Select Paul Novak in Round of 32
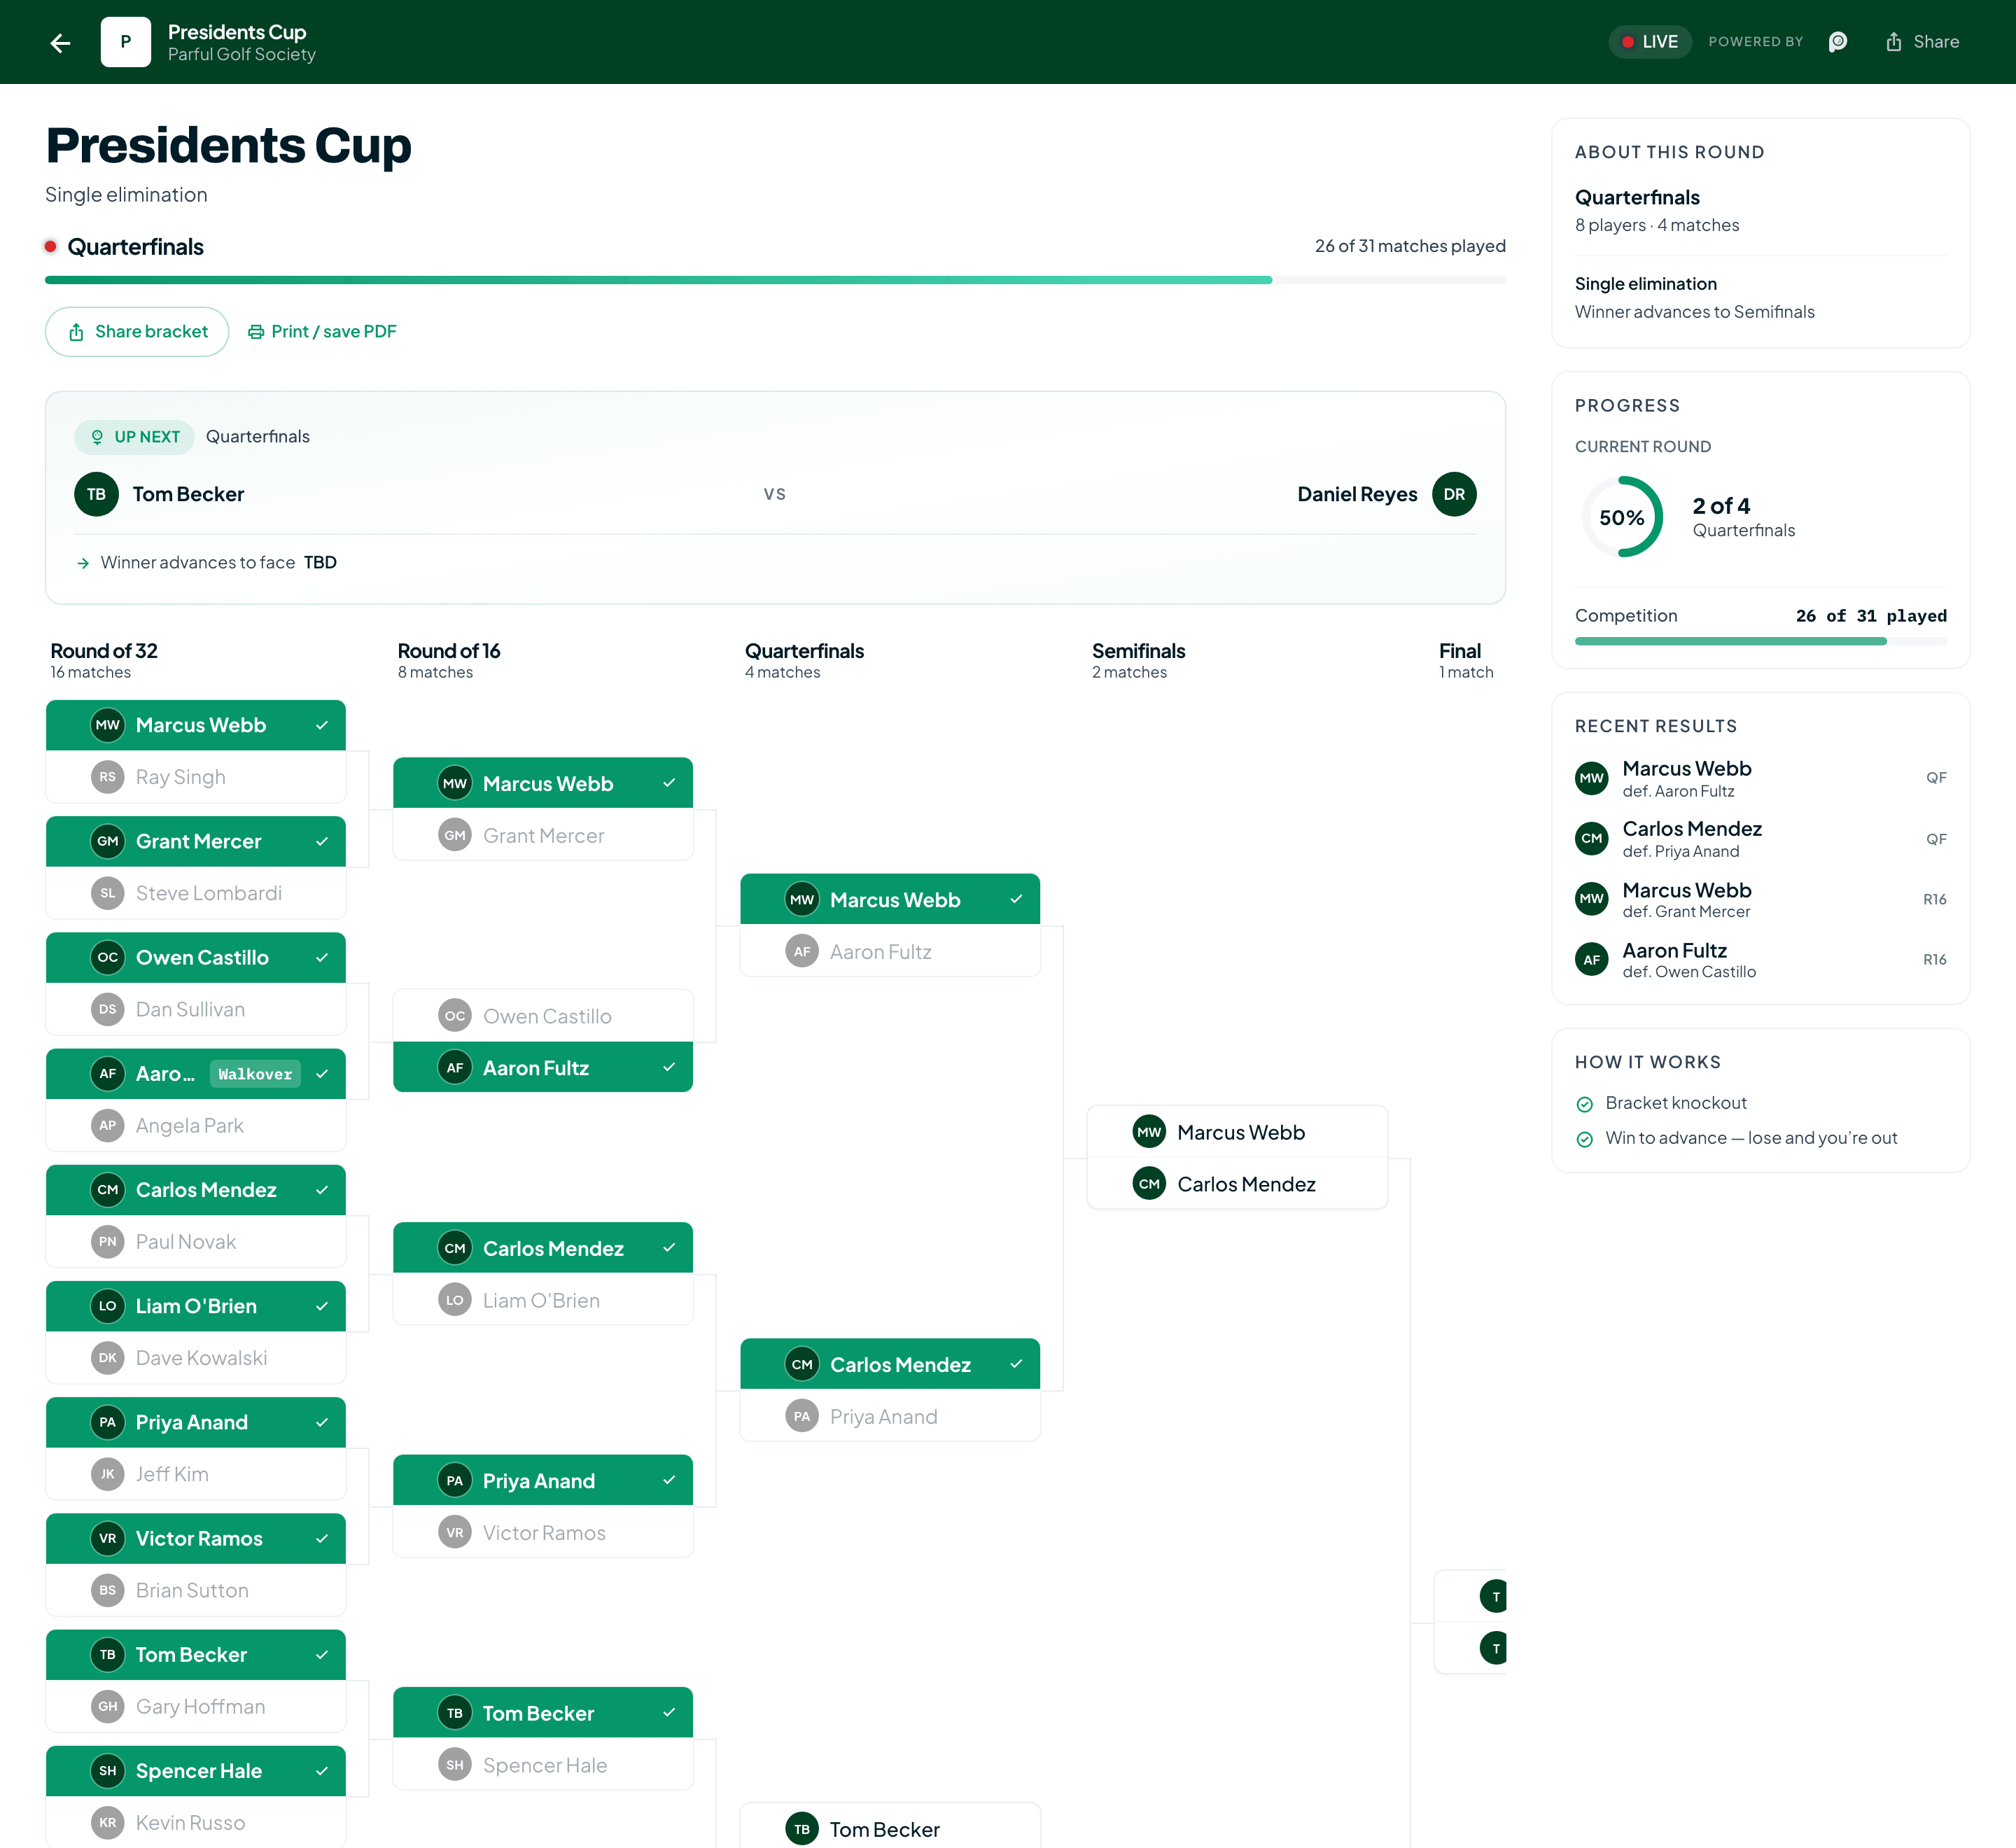2016x1848 pixels. click(196, 1241)
